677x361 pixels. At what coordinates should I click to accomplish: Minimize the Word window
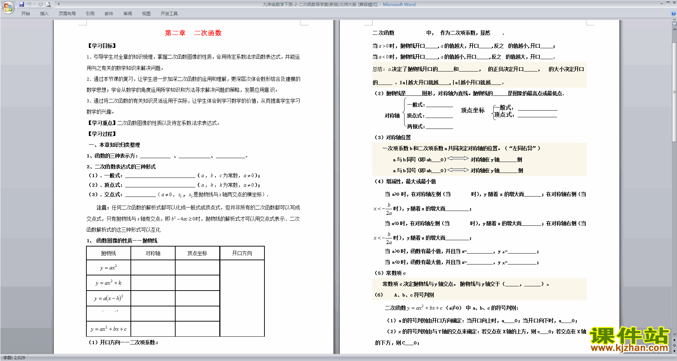point(661,3)
